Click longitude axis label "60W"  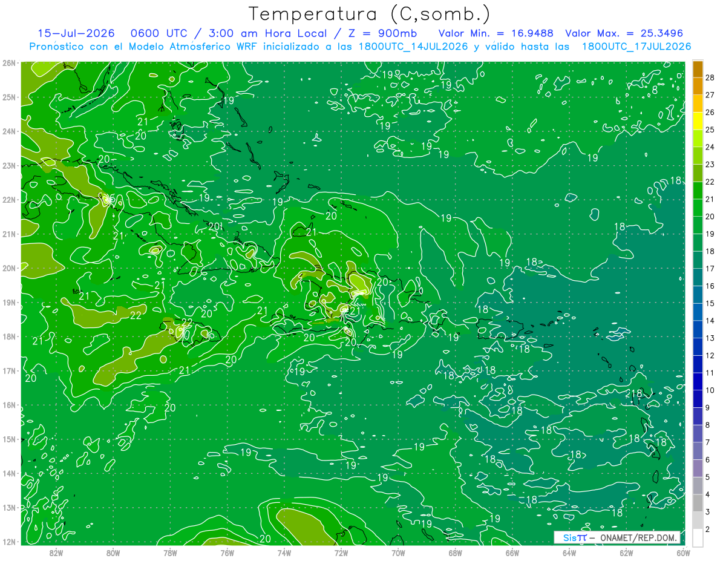pos(683,552)
